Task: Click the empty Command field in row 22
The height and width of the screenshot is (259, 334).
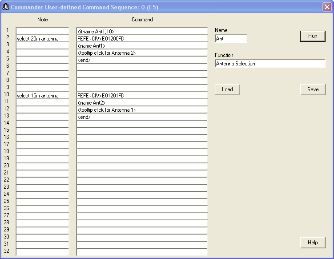Action: click(x=142, y=181)
